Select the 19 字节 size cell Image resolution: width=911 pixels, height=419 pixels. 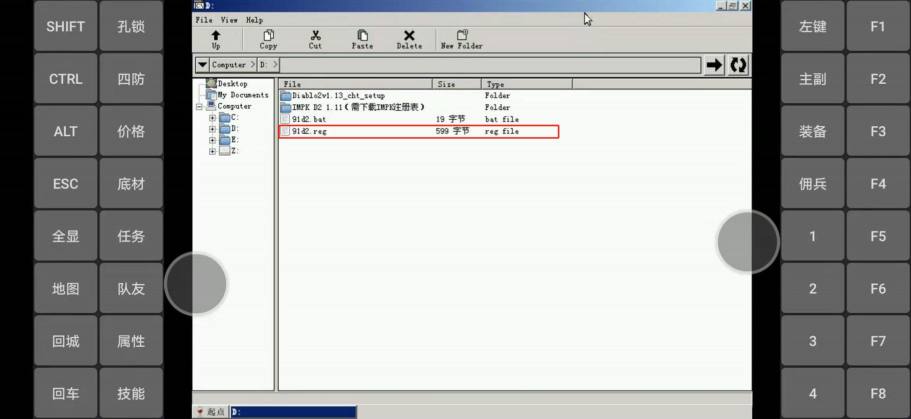tap(451, 119)
